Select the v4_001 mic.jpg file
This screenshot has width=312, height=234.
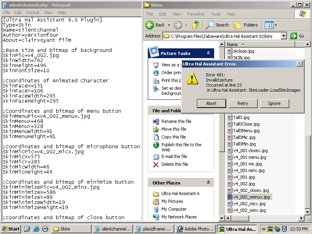[245, 164]
